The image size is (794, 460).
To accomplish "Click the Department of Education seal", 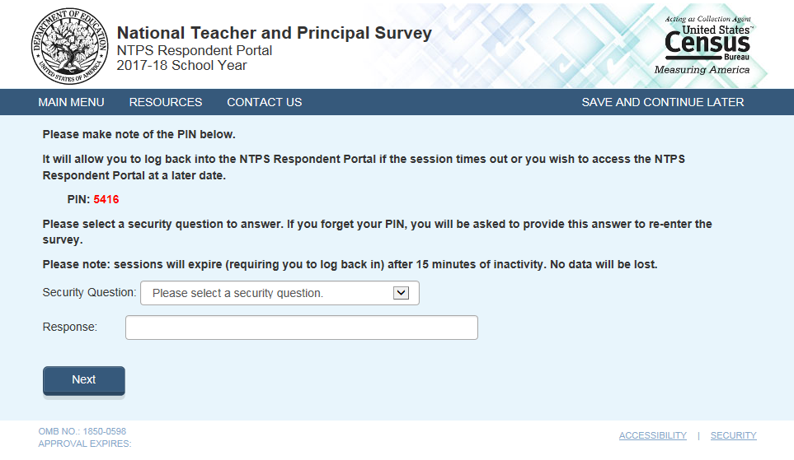I will 69,46.
